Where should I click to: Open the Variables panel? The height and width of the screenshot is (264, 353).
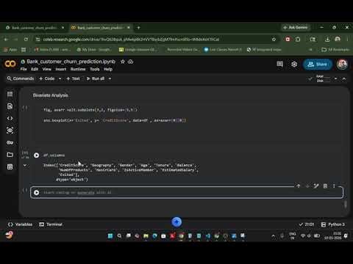[x=20, y=224]
